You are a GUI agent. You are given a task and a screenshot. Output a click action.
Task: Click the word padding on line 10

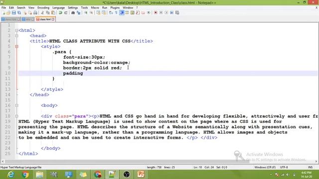click(x=73, y=73)
